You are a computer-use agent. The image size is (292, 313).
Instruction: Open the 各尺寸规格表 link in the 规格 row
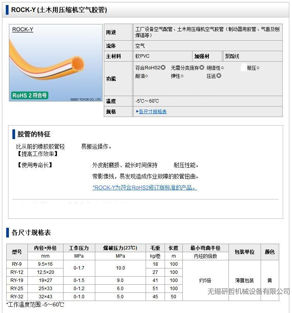click(153, 112)
